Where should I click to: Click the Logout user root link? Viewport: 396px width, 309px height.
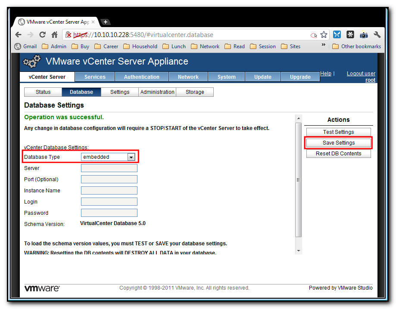coord(361,77)
